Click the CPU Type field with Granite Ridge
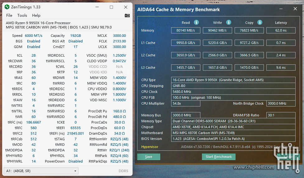The image size is (304, 178). tap(233, 80)
